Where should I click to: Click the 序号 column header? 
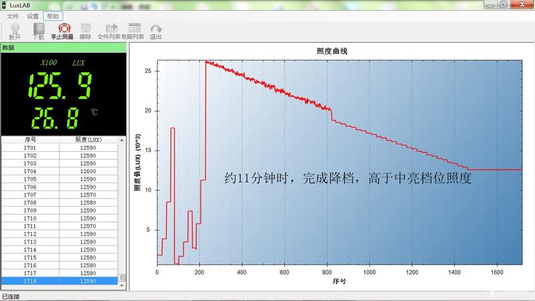[x=30, y=140]
